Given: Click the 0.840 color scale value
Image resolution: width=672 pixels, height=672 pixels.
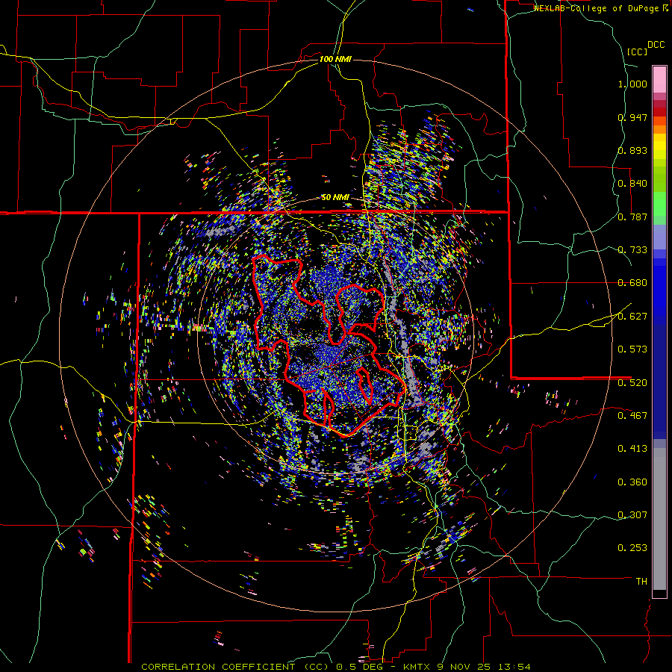Looking at the screenshot, I should (x=632, y=184).
